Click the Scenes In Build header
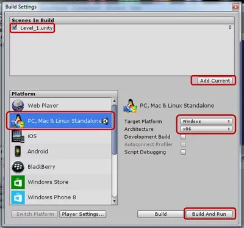Image resolution: width=244 pixels, height=228 pixels. 33,20
